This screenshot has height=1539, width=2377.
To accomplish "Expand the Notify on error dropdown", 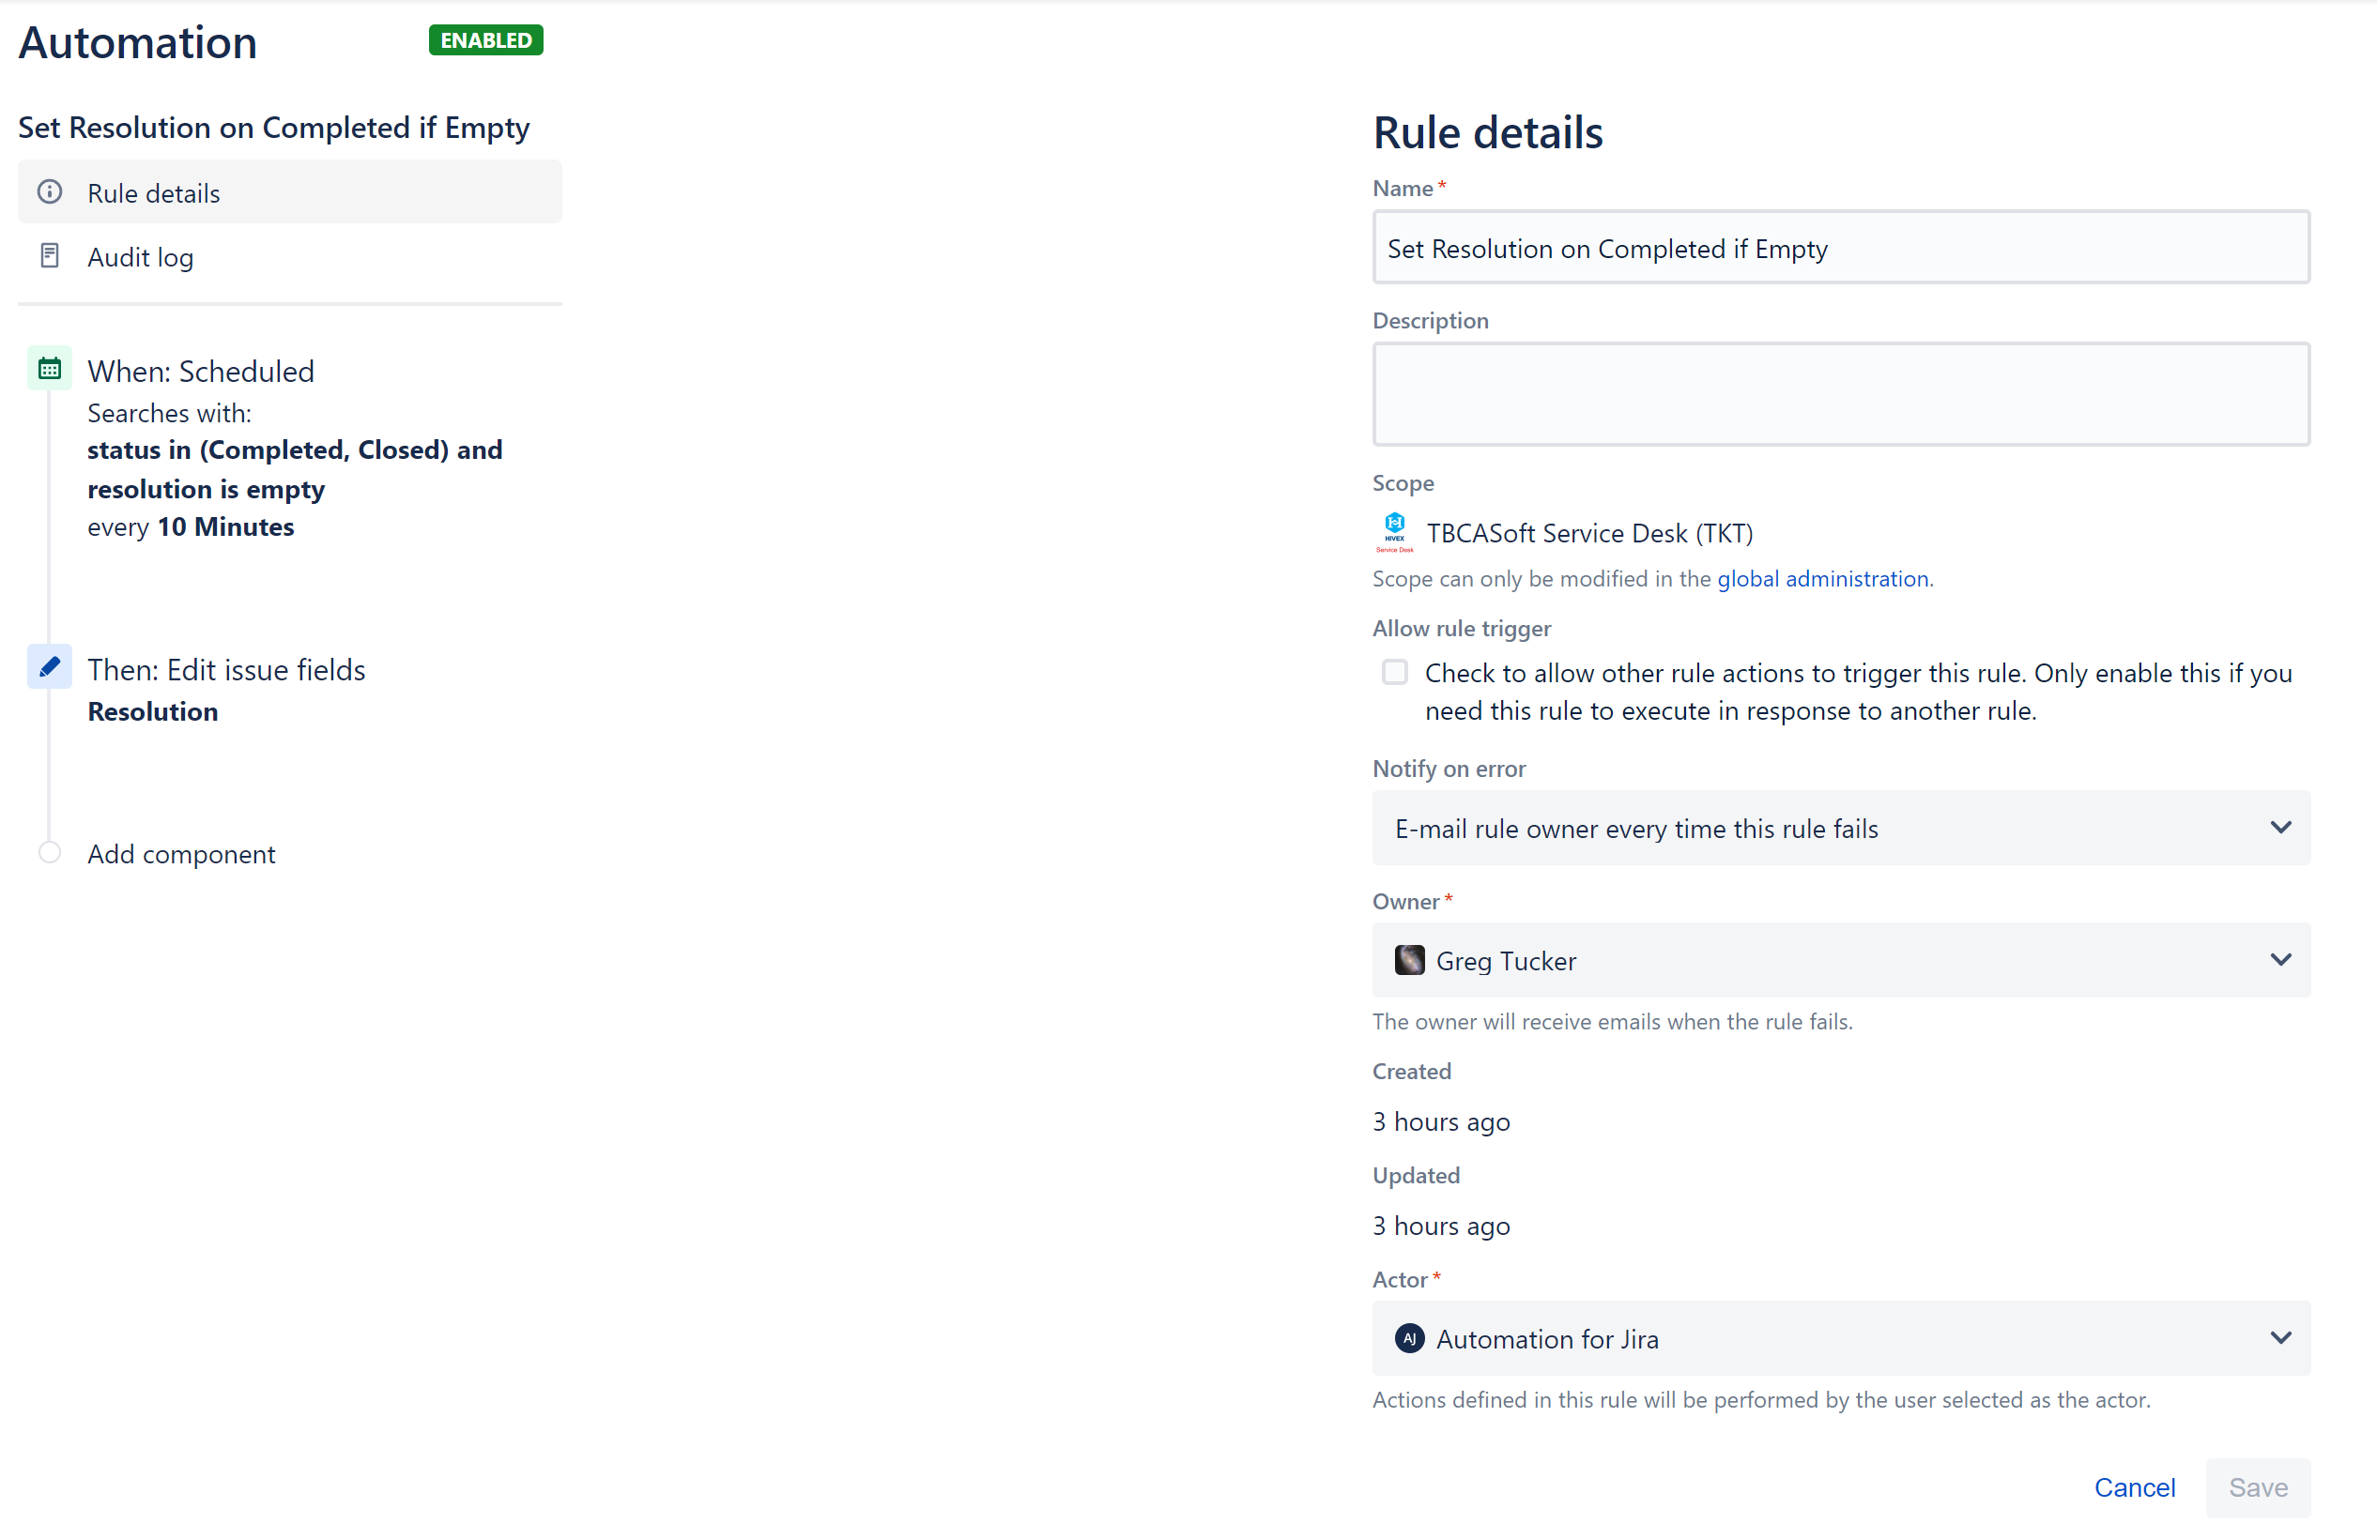I will tap(1840, 829).
